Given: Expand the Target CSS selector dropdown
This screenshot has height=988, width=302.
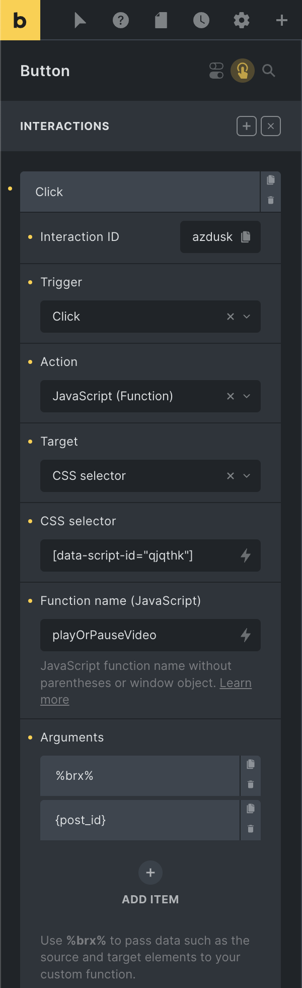Looking at the screenshot, I should click(247, 476).
